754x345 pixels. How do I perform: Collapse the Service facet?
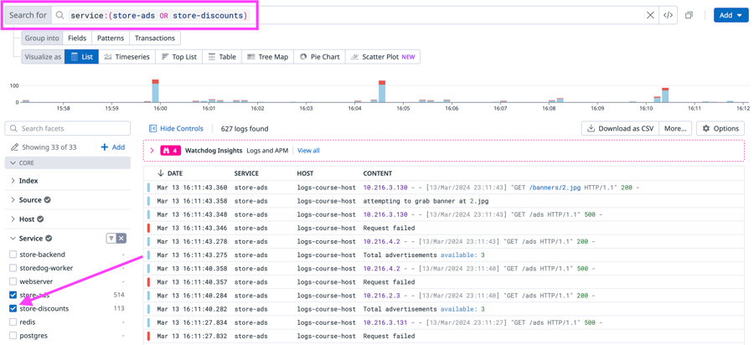click(x=13, y=239)
